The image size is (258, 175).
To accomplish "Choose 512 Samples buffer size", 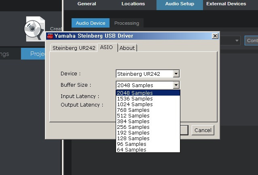I will click(148, 115).
